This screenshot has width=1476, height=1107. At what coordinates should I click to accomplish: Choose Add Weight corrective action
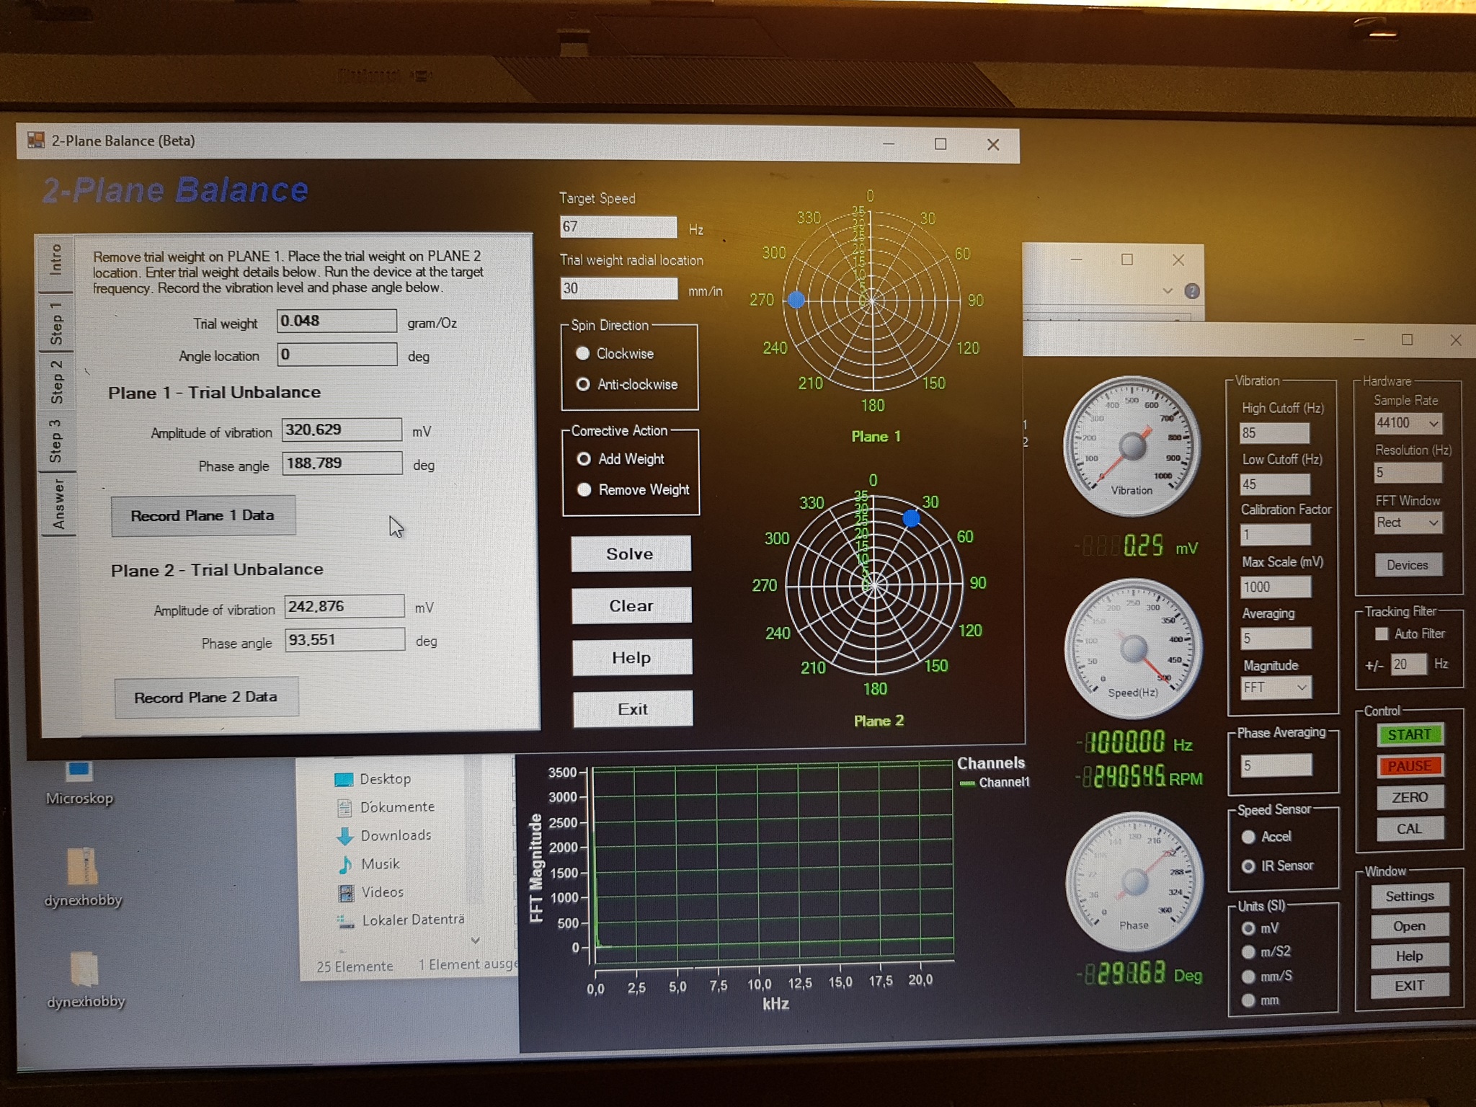[584, 459]
